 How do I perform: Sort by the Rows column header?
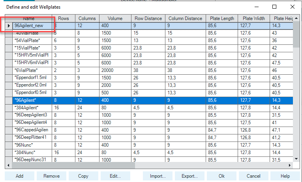[x=64, y=18]
